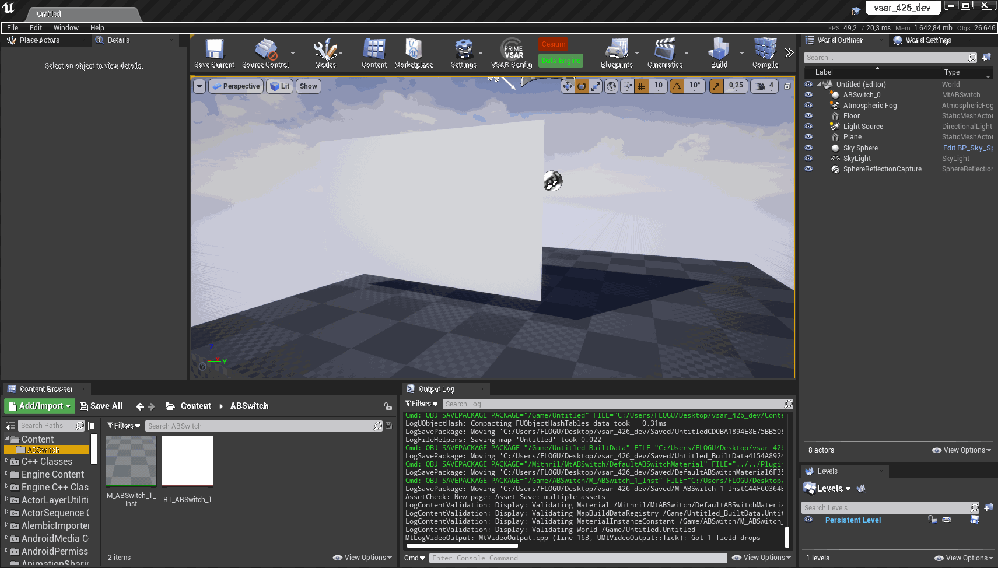
Task: Toggle visibility of Atmospheric Fog
Action: tap(808, 105)
